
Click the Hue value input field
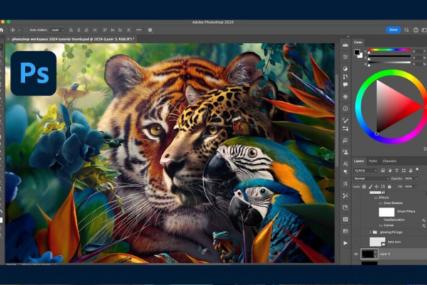tap(418, 51)
